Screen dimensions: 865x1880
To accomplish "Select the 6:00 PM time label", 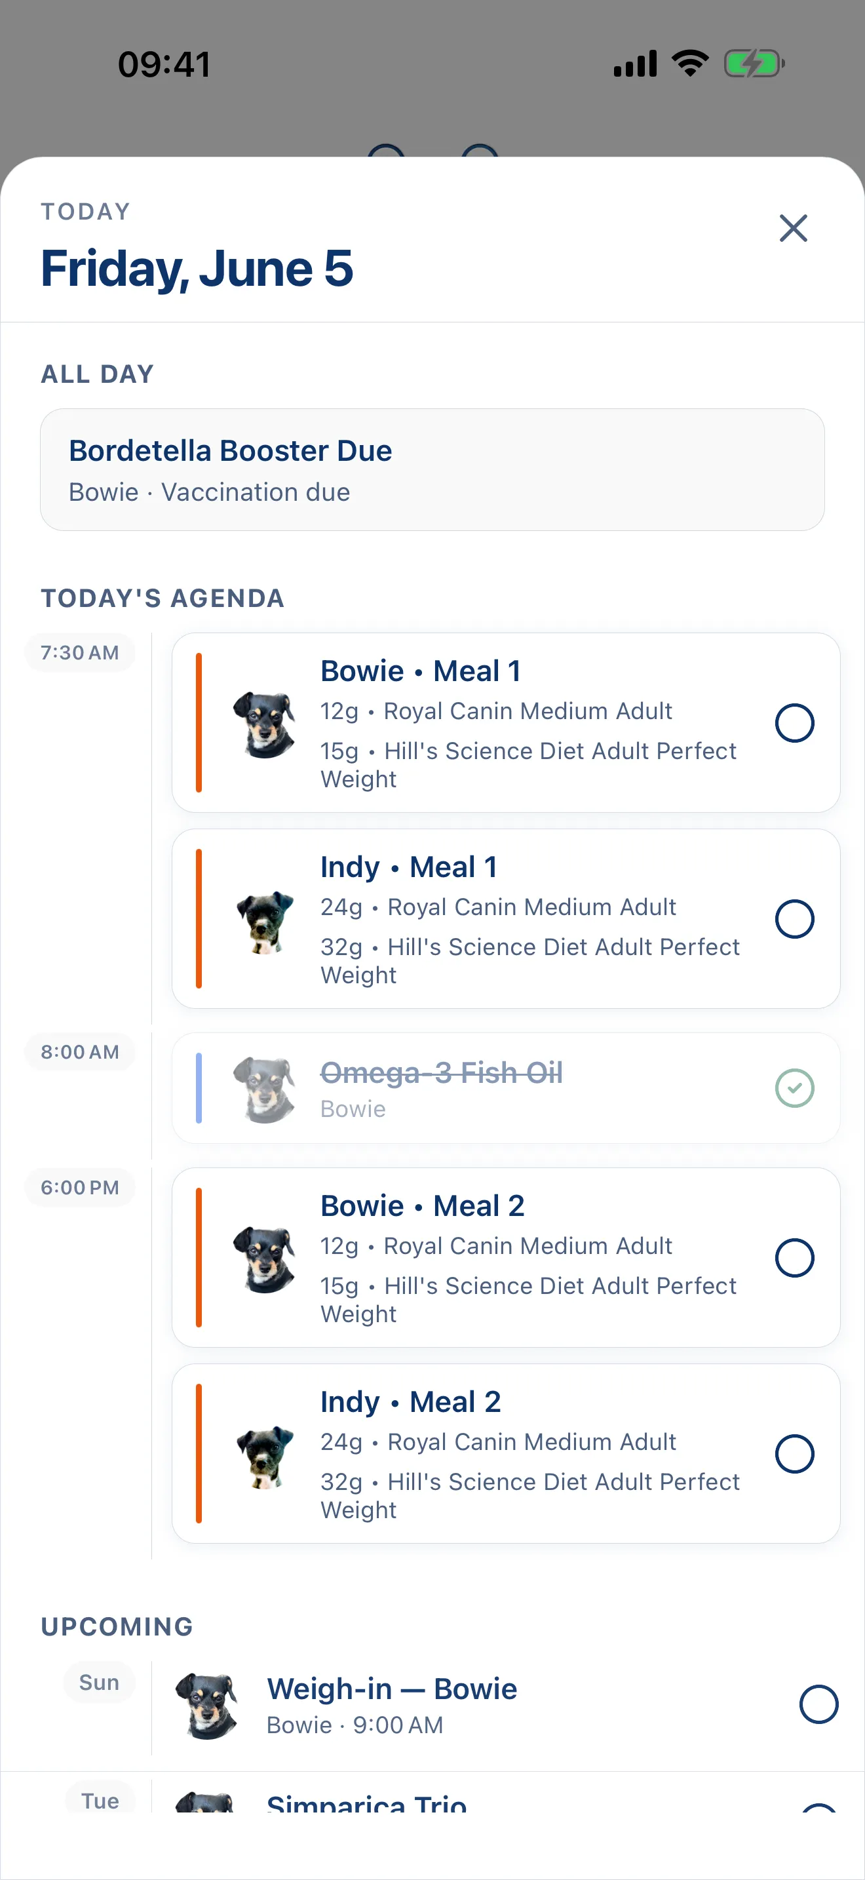I will coord(80,1187).
